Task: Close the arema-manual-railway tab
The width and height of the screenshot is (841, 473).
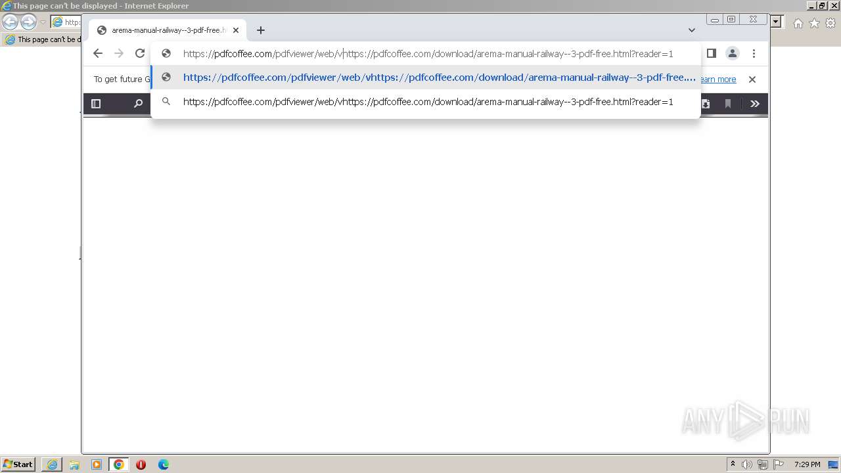Action: (236, 30)
